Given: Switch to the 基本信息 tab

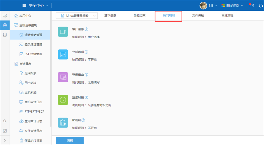Looking at the screenshot, I should (x=110, y=15).
